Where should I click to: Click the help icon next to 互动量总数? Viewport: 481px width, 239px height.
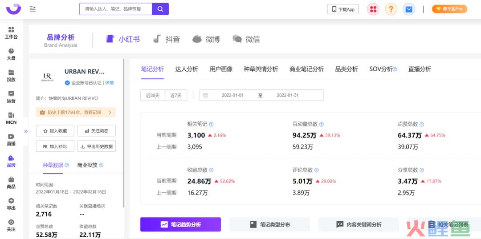point(322,125)
